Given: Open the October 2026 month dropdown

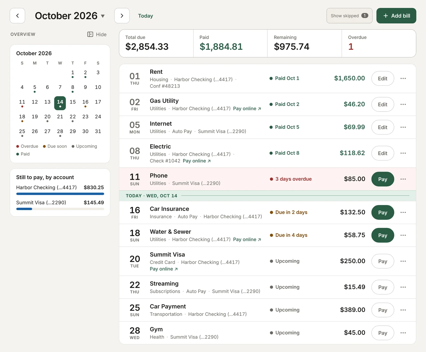Looking at the screenshot, I should click(70, 16).
